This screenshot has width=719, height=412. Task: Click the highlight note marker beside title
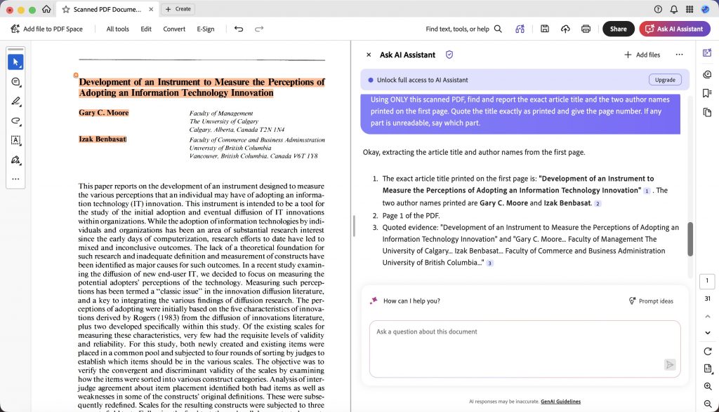(76, 75)
